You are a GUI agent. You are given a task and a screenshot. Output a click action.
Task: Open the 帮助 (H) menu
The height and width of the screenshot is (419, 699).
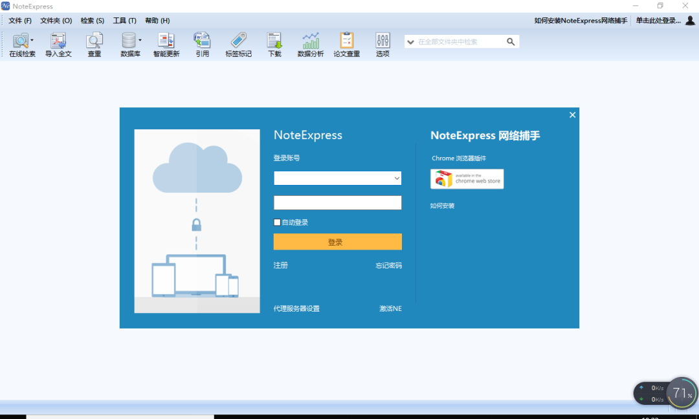coord(157,21)
